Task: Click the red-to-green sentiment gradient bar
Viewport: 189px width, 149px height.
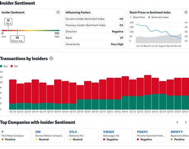Action: point(30,30)
